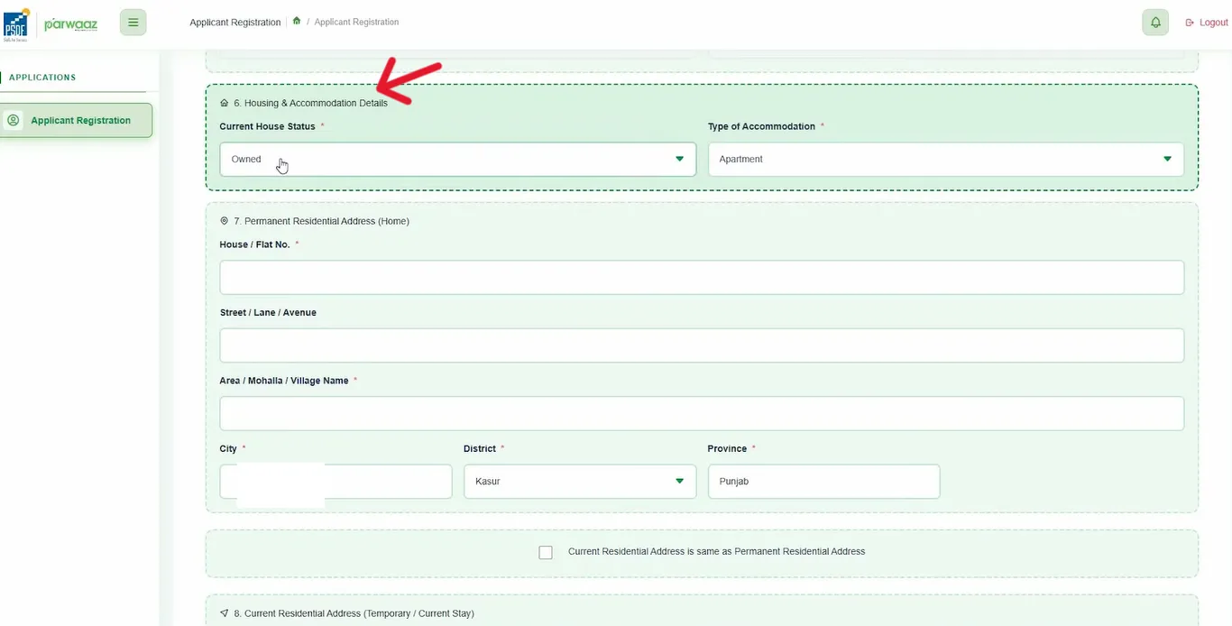1232x626 pixels.
Task: Click the navigation arrow icon beside Current Address
Action: 225,613
